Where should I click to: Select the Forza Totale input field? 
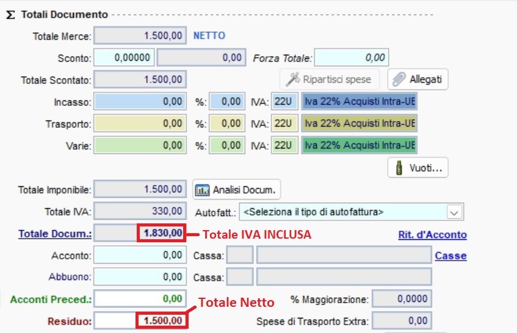tap(352, 58)
